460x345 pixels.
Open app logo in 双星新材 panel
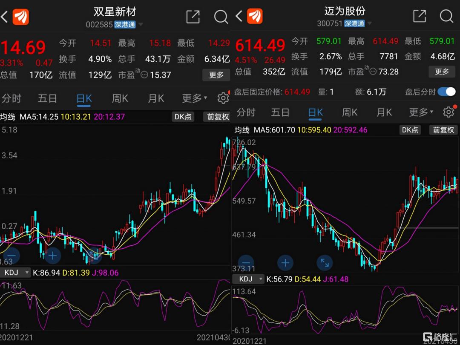(x=20, y=17)
